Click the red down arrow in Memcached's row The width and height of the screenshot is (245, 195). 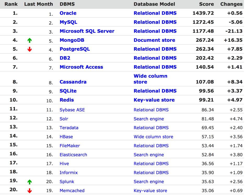[x=29, y=191]
